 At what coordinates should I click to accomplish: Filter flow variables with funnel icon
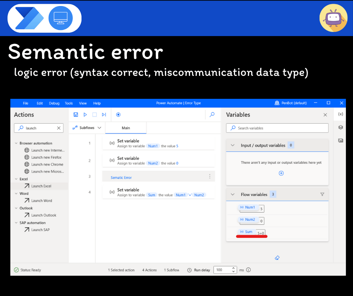pos(322,195)
